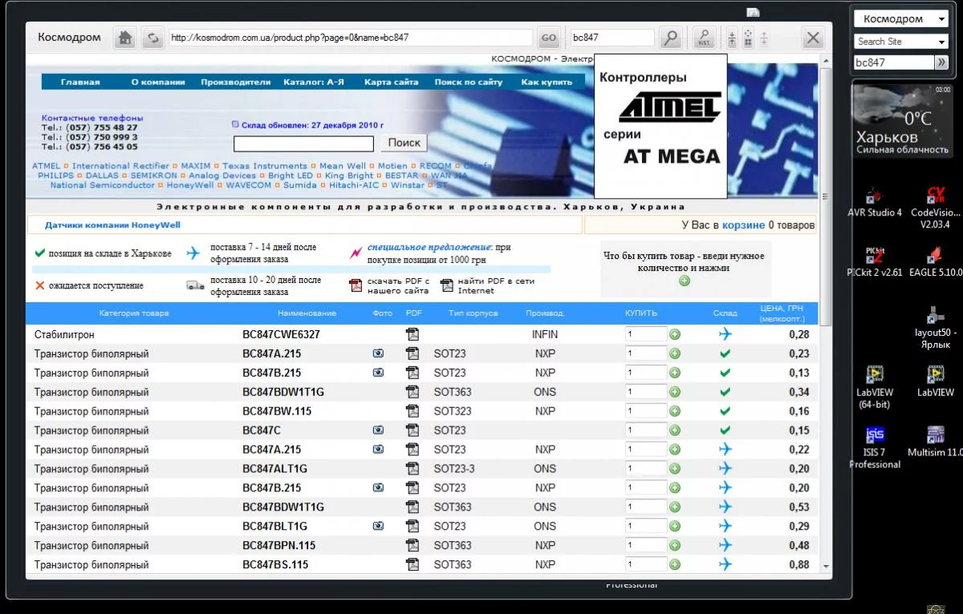Open the Поиск по сайту menu item
963x614 pixels.
pos(469,82)
